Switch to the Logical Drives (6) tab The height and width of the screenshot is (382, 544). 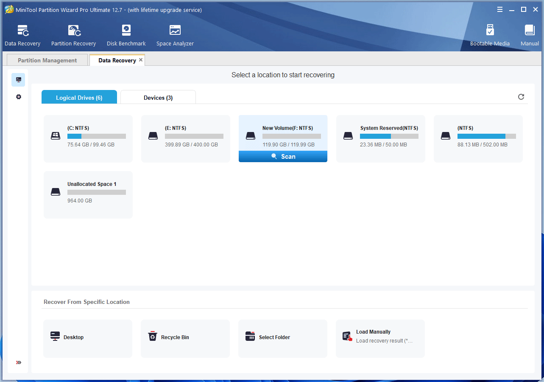click(79, 97)
